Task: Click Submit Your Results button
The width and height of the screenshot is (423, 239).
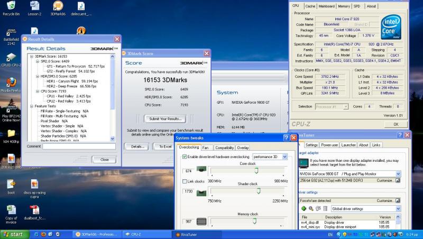Action: click(165, 118)
